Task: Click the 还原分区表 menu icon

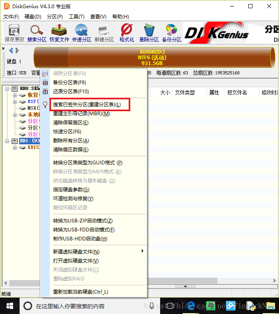Action: 45,92
